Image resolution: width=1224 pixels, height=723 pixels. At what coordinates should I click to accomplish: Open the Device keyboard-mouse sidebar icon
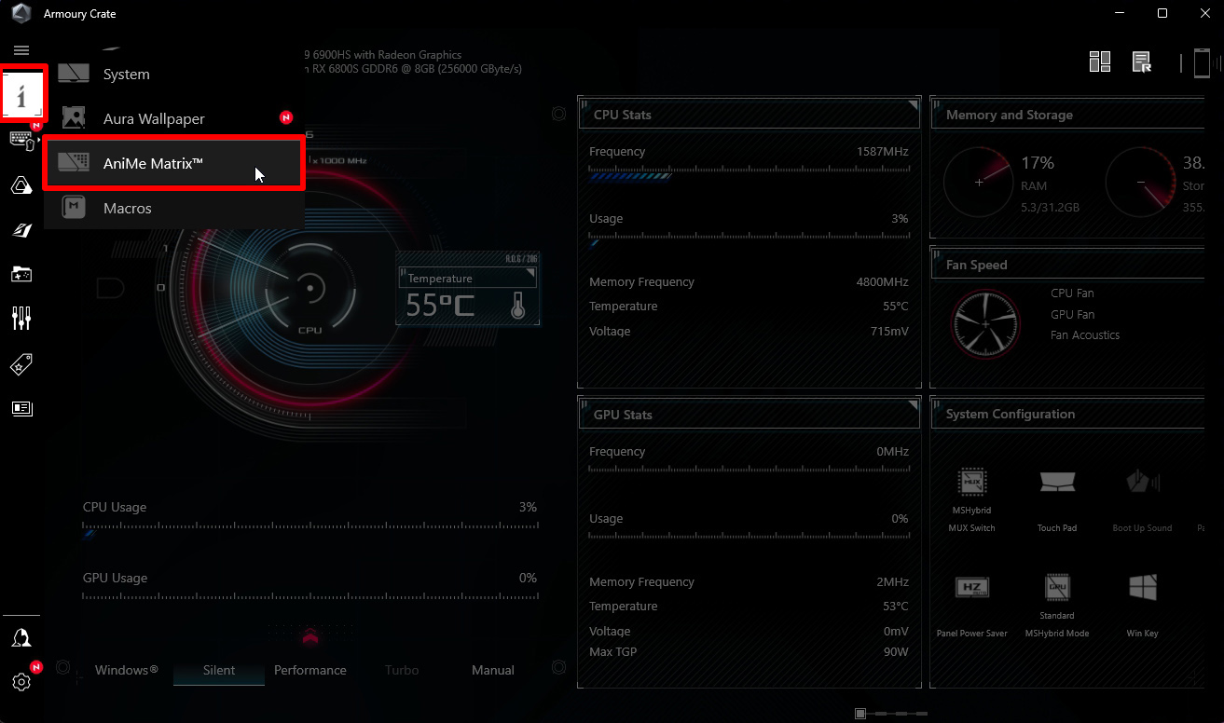21,141
